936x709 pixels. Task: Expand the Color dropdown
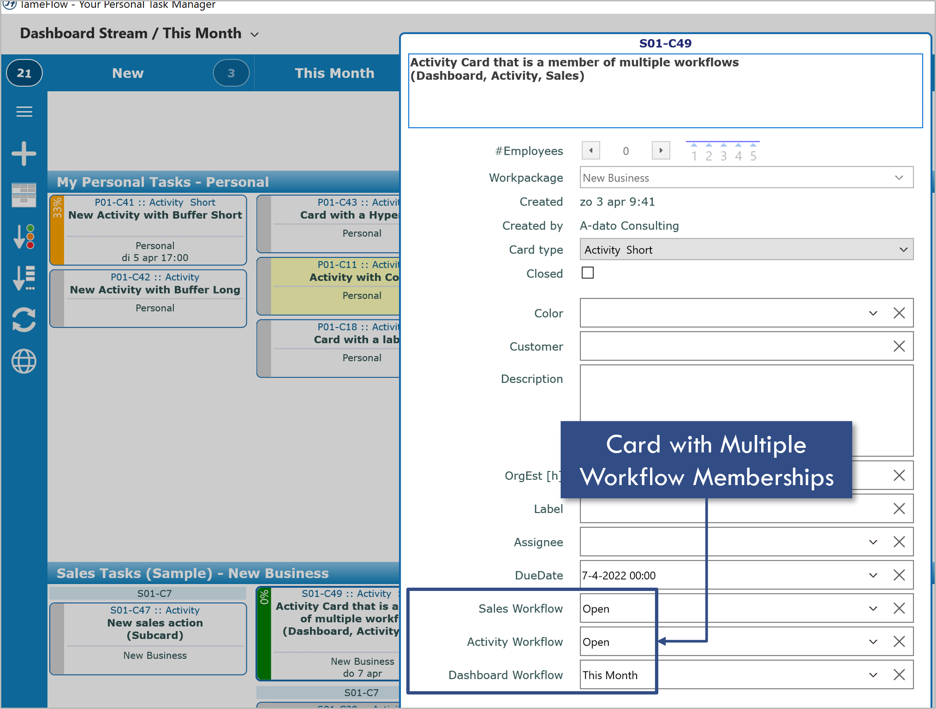pyautogui.click(x=873, y=313)
